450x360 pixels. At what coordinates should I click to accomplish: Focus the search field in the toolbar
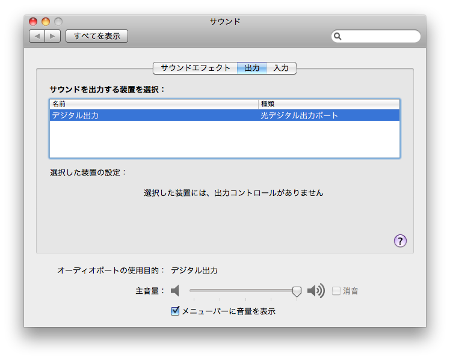coord(376,36)
